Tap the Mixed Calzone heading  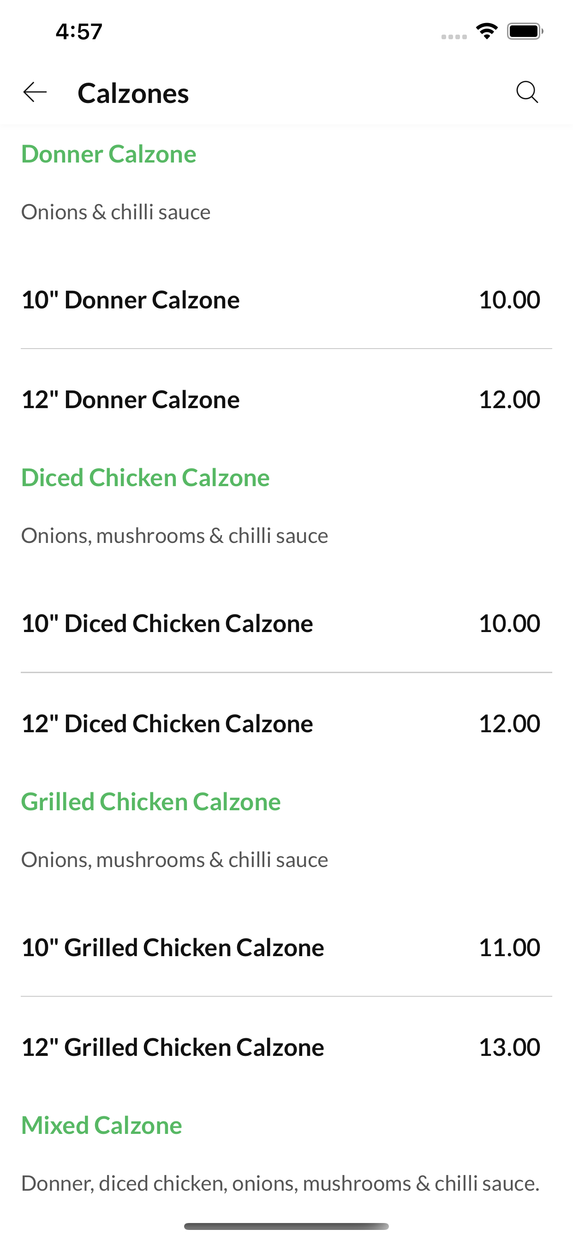click(x=101, y=1126)
